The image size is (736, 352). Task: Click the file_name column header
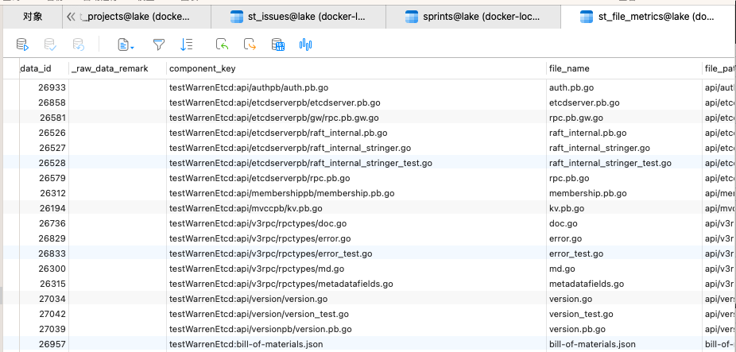(x=624, y=68)
